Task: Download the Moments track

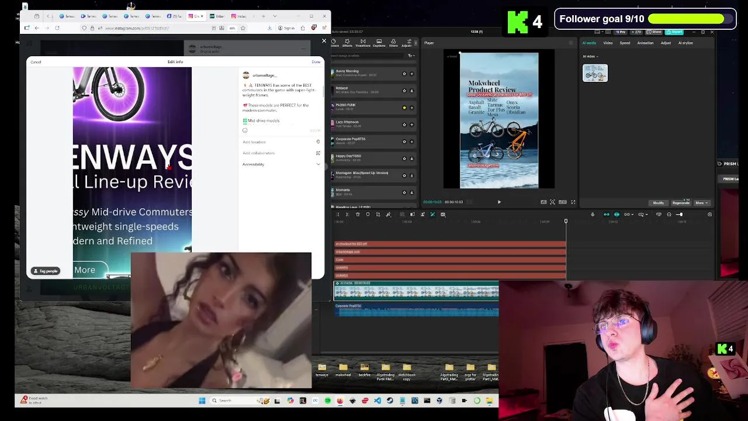Action: tap(411, 192)
